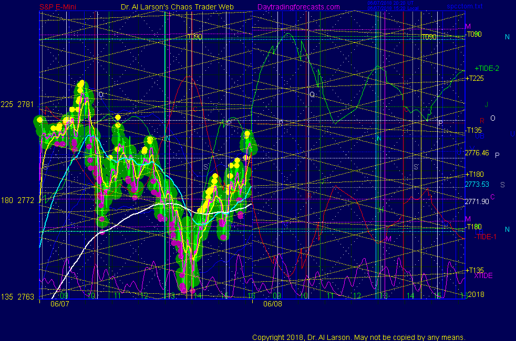Click the white 2771.90 price value
Viewport: 516px width, 341px height.
coord(477,201)
